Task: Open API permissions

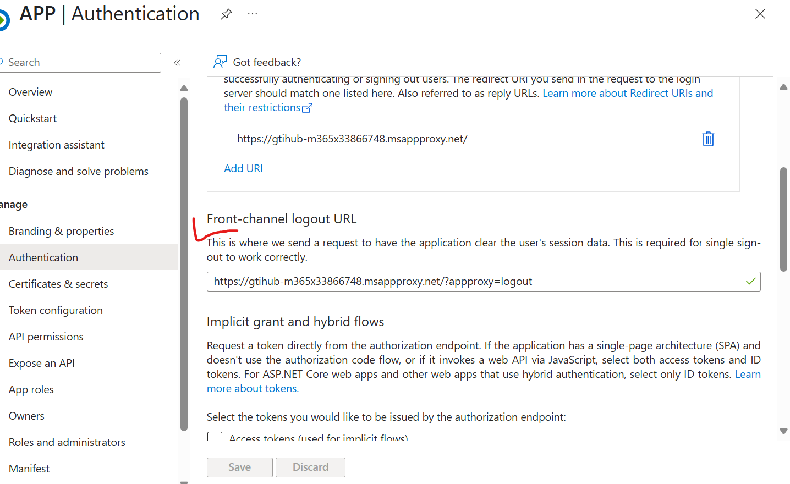Action: pyautogui.click(x=46, y=336)
